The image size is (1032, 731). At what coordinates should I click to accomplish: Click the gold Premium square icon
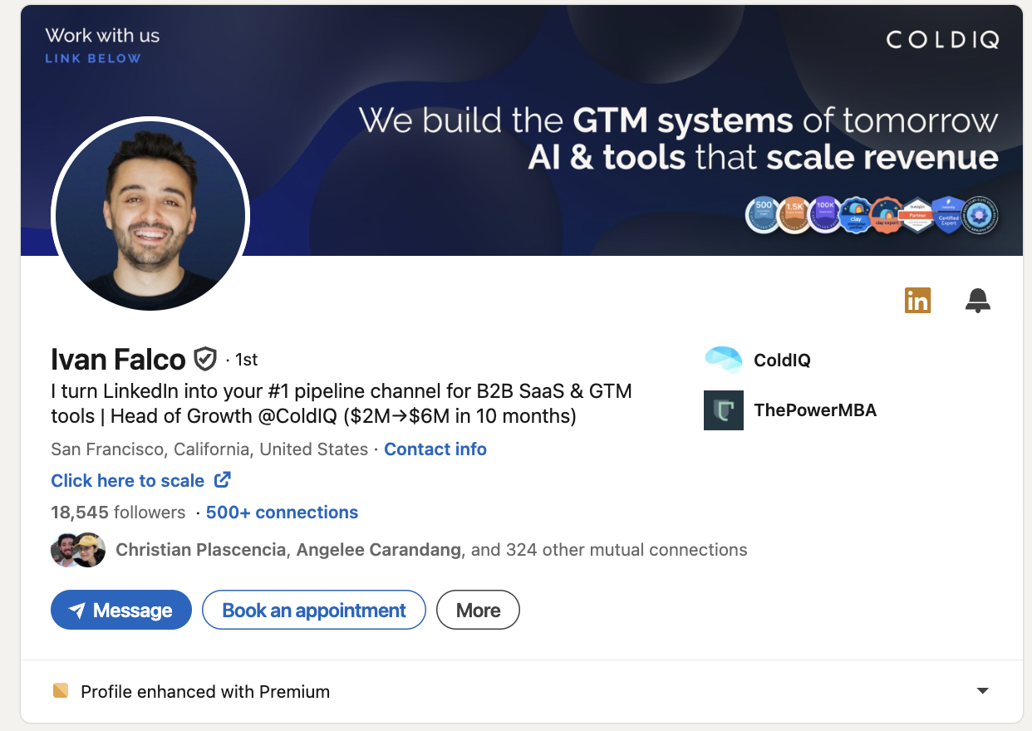tap(60, 691)
